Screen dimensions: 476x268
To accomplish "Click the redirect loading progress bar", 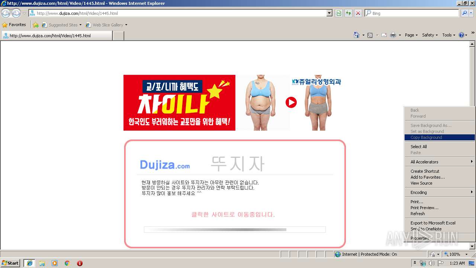I will pyautogui.click(x=235, y=230).
